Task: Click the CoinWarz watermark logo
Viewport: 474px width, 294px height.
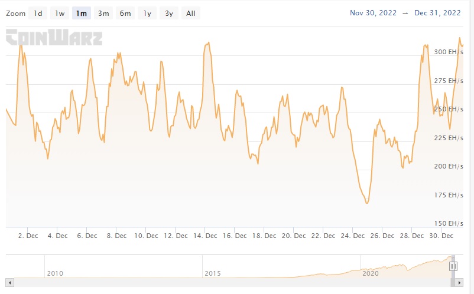Action: pyautogui.click(x=54, y=38)
